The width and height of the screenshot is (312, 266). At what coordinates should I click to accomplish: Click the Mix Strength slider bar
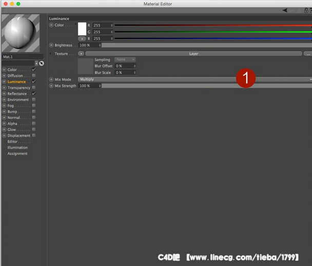[207, 86]
